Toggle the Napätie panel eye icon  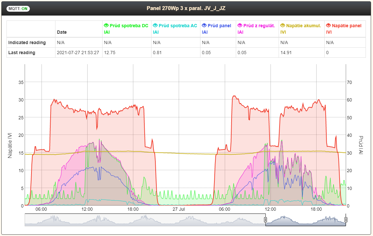328,25
